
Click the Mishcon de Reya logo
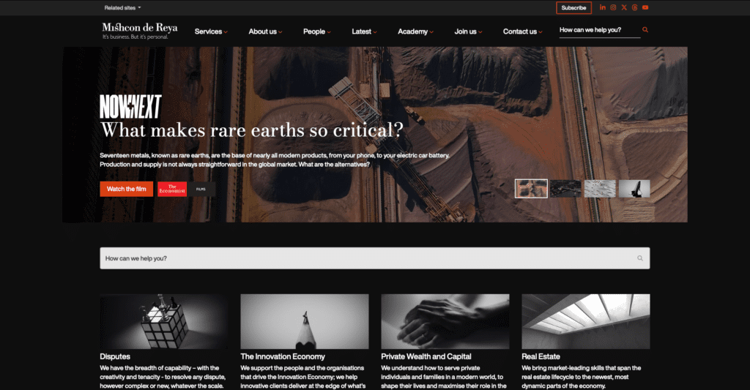140,30
